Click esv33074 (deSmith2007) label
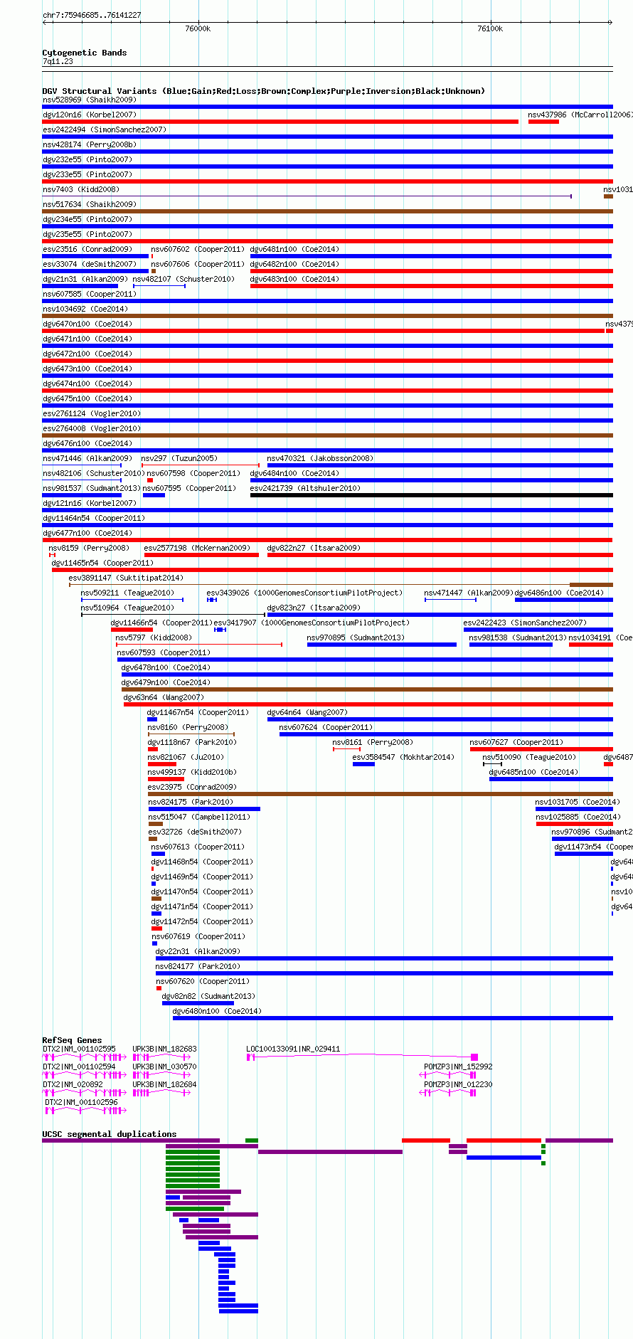The width and height of the screenshot is (633, 1339). 89,264
